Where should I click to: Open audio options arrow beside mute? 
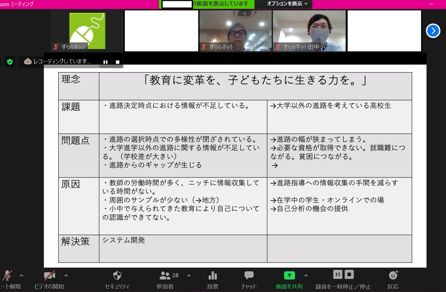tap(21, 275)
